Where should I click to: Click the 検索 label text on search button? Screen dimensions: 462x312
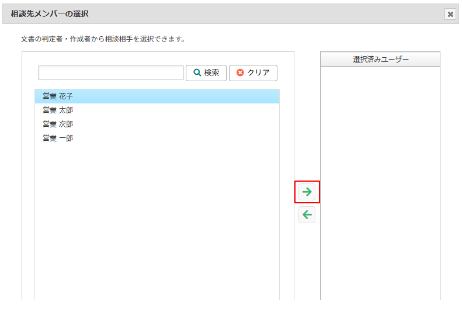click(211, 73)
